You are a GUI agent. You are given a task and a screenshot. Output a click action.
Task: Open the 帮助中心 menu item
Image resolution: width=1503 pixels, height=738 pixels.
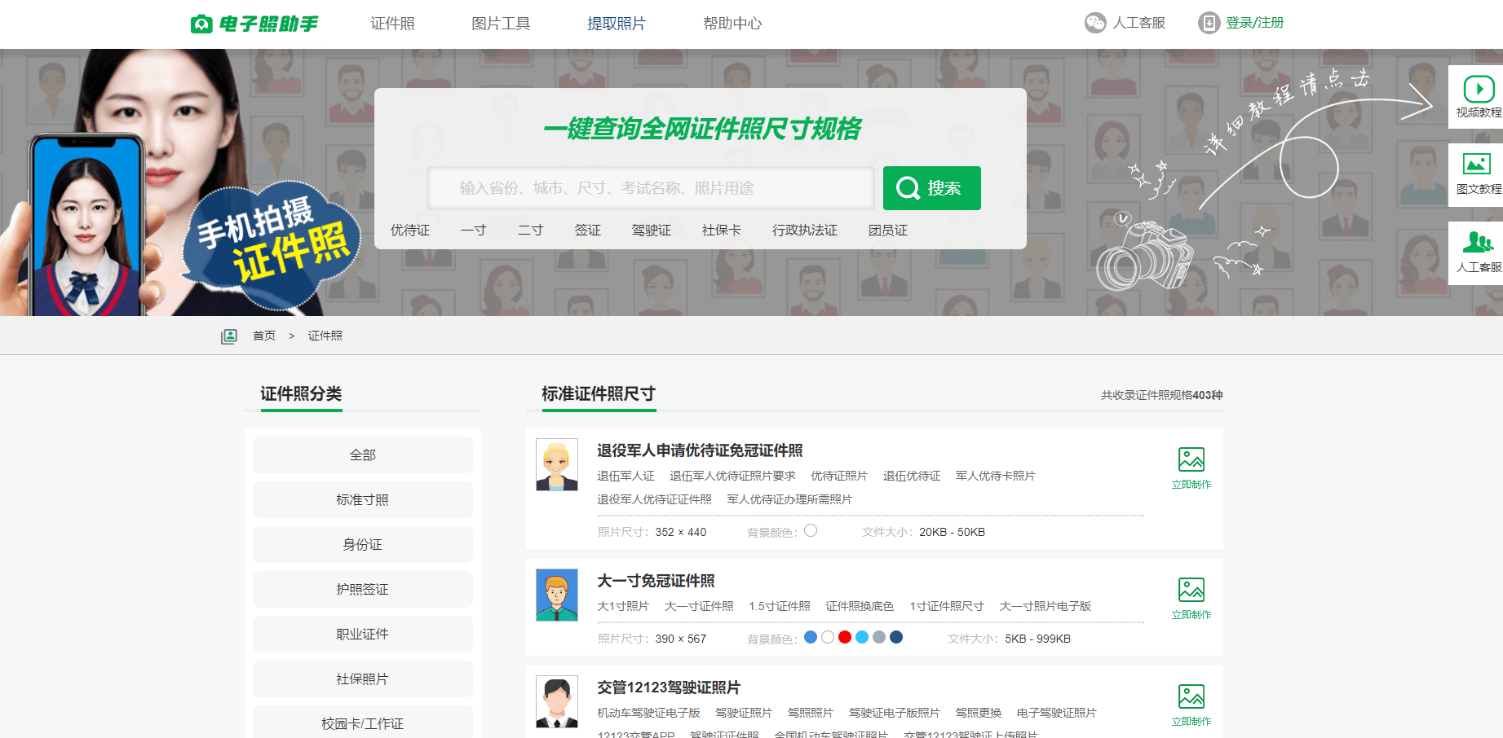click(x=732, y=23)
